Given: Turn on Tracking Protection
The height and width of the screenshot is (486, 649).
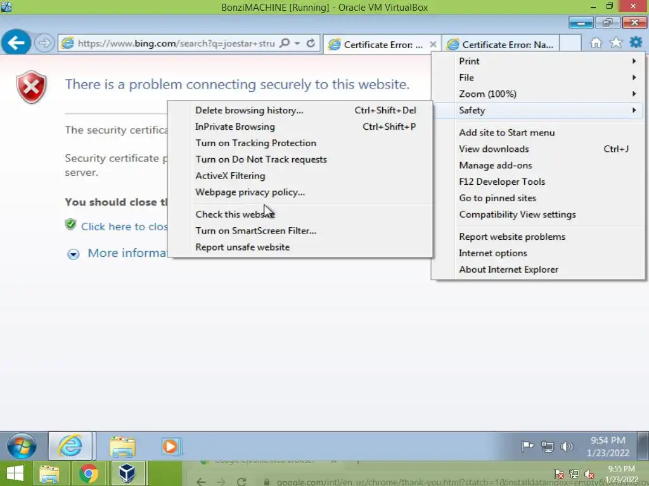Looking at the screenshot, I should pyautogui.click(x=300, y=143).
